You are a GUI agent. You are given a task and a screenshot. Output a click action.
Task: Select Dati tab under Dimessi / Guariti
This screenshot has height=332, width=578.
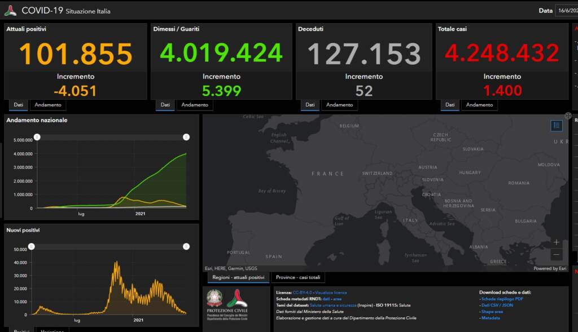165,105
